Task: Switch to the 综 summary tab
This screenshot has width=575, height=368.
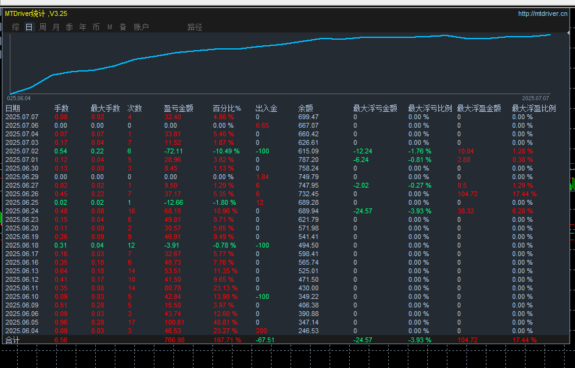Action: point(15,27)
